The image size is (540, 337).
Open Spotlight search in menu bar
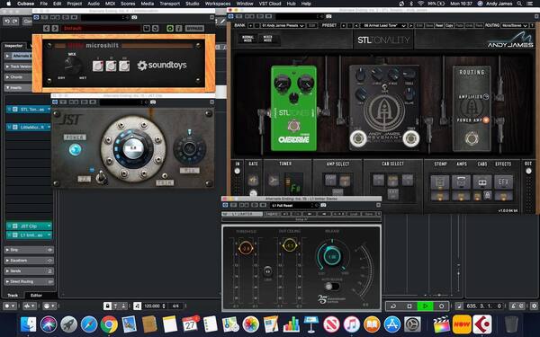(519, 4)
